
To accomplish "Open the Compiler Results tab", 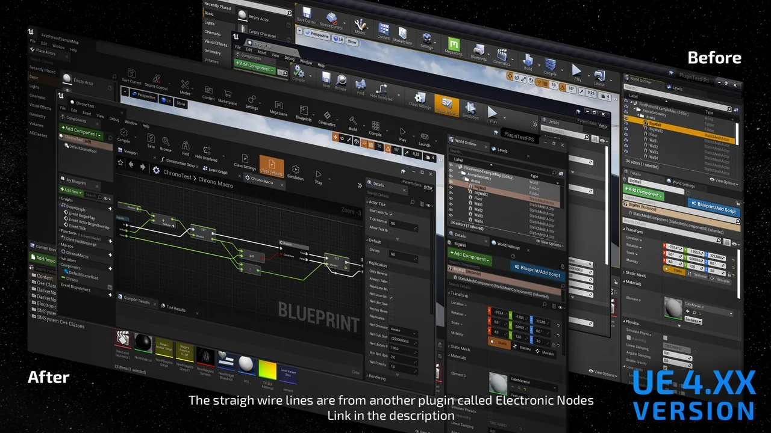I will tap(136, 301).
